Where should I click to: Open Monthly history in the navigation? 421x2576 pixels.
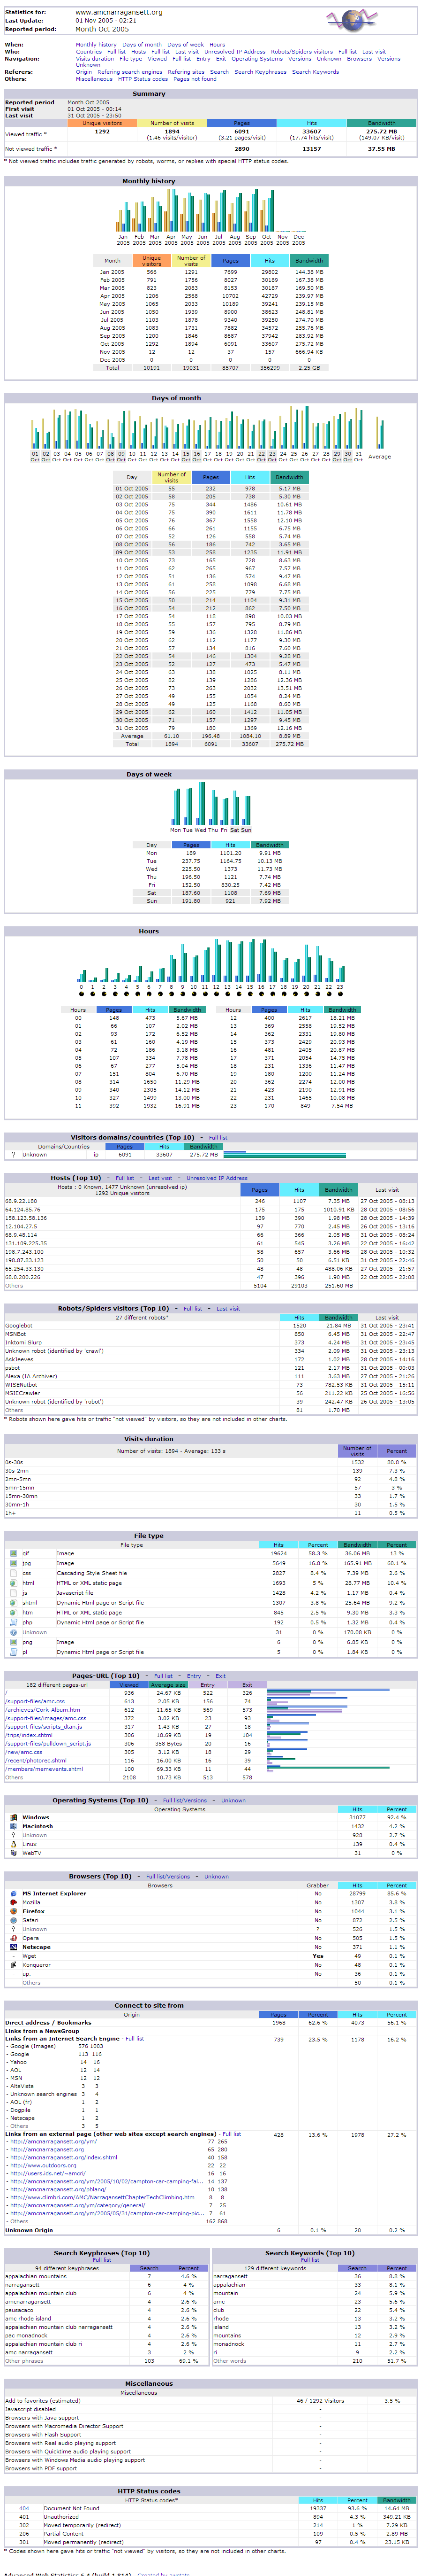[x=96, y=45]
